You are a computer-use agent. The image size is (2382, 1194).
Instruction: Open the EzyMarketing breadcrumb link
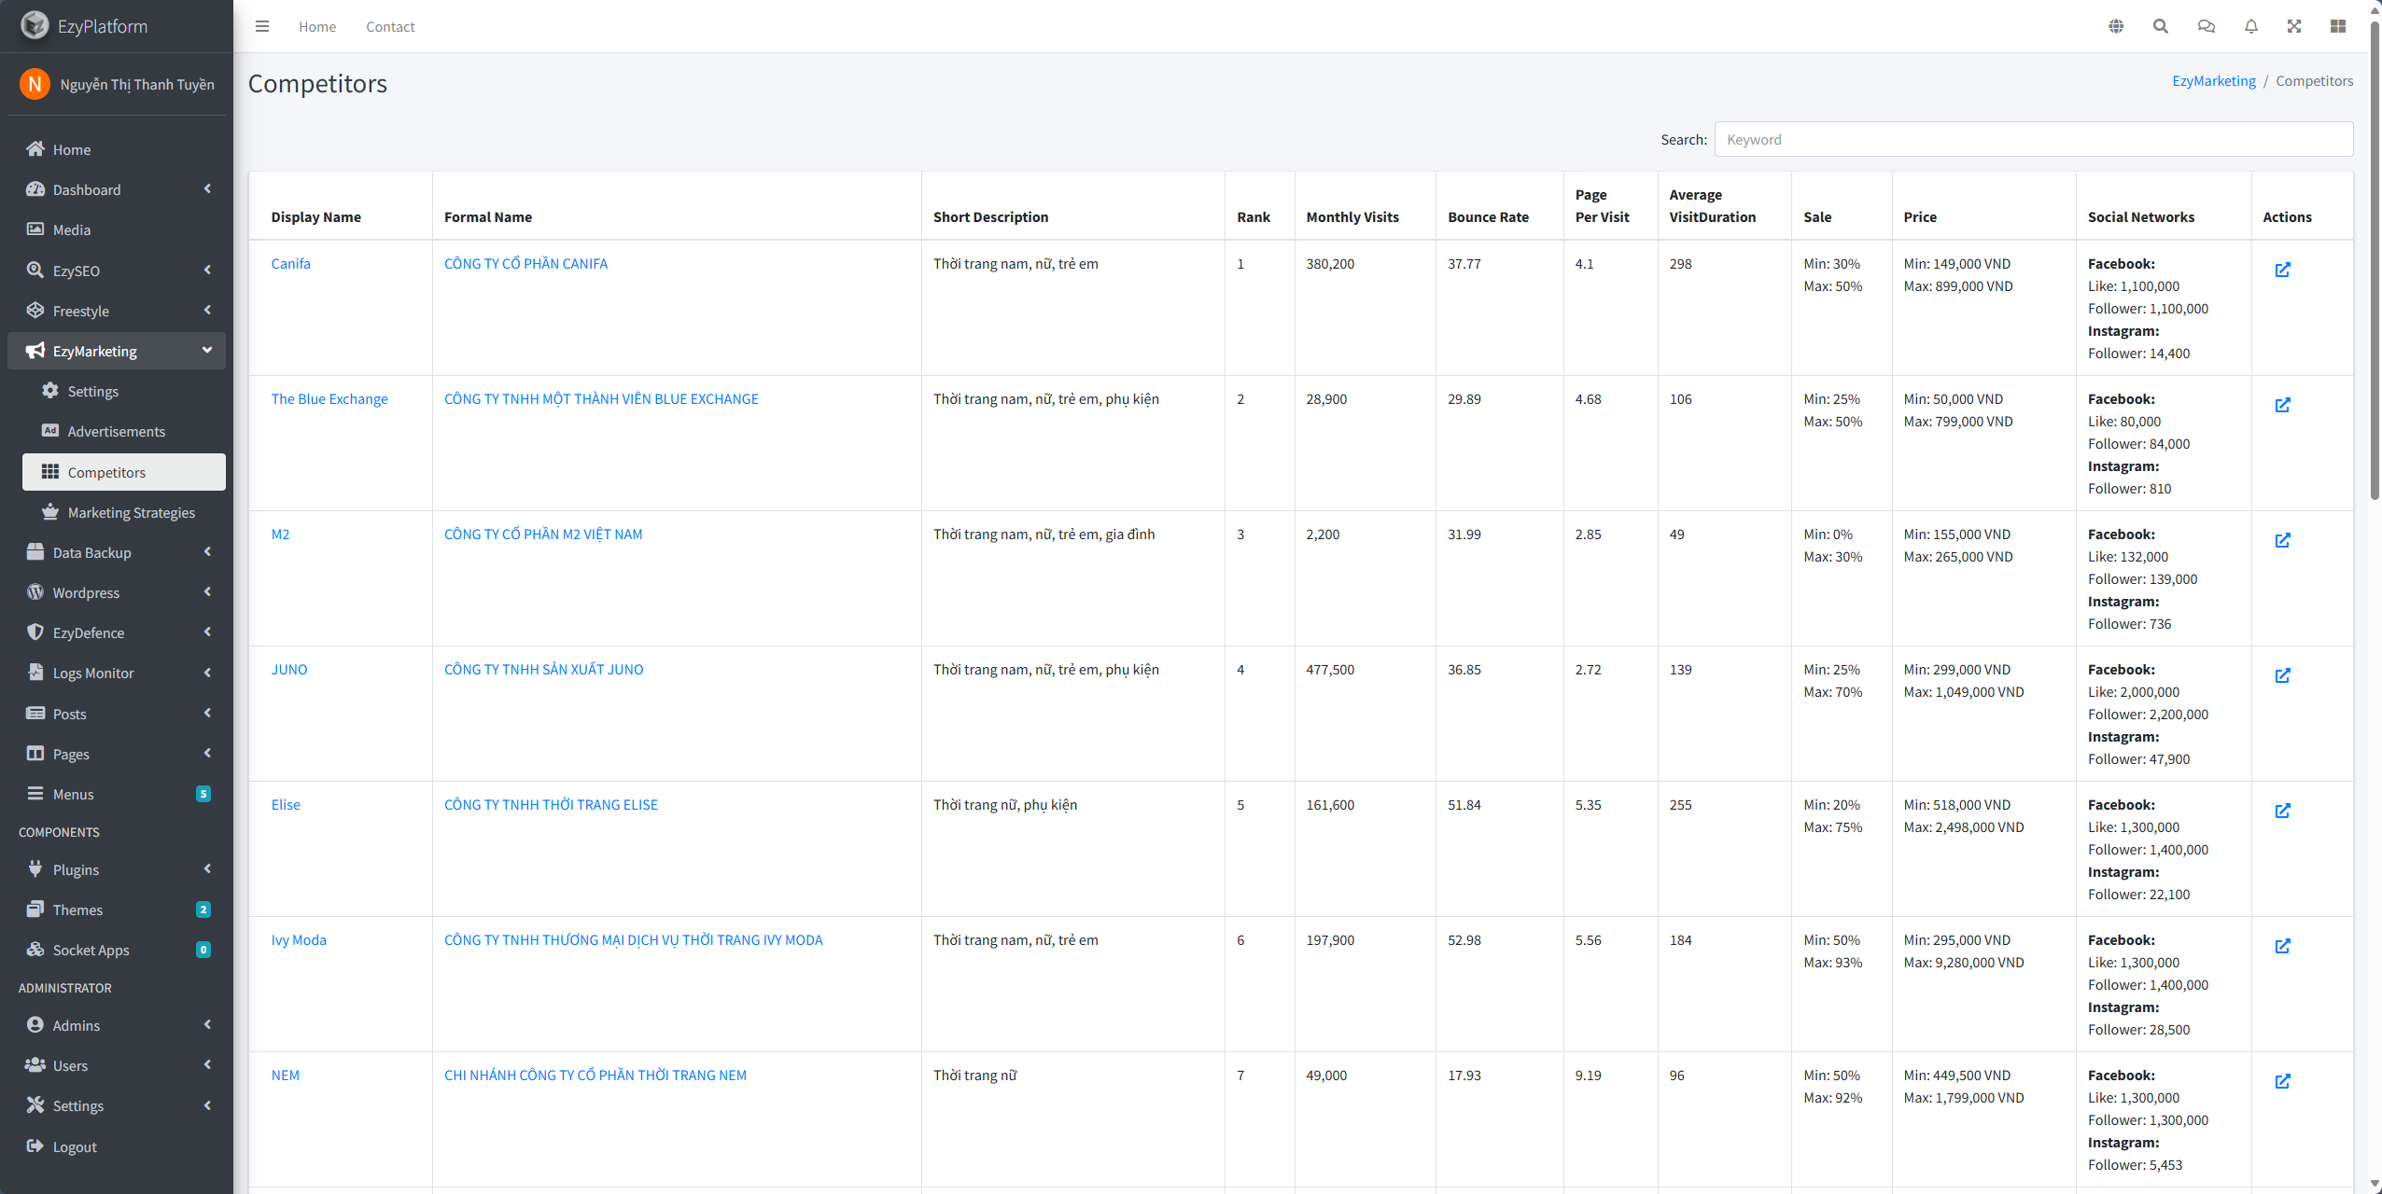2214,80
